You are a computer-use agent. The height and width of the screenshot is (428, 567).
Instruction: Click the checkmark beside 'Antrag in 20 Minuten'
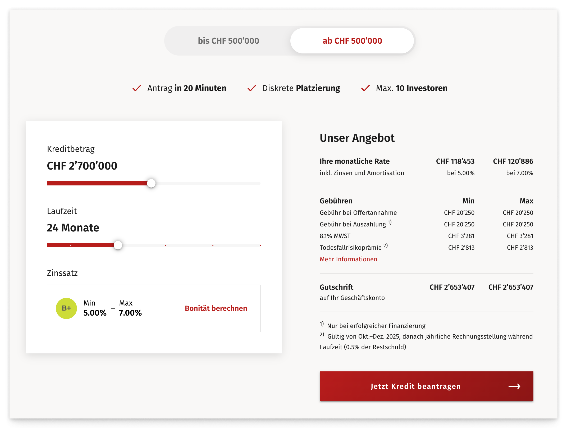136,88
